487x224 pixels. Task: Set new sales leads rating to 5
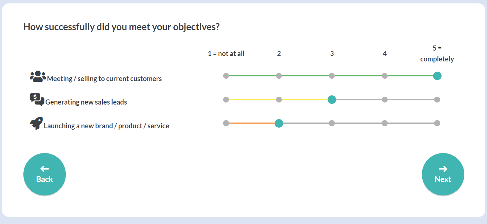[x=437, y=99]
